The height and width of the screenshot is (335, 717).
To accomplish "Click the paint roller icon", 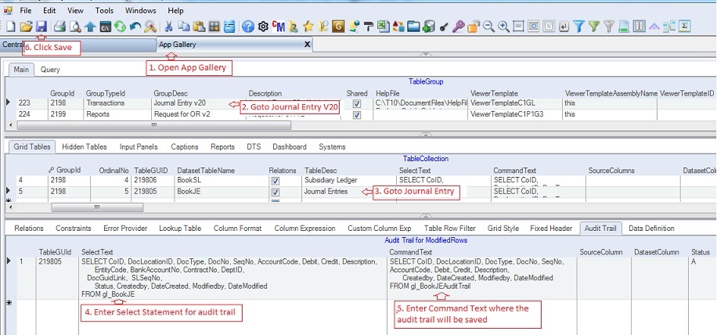I will 368,27.
